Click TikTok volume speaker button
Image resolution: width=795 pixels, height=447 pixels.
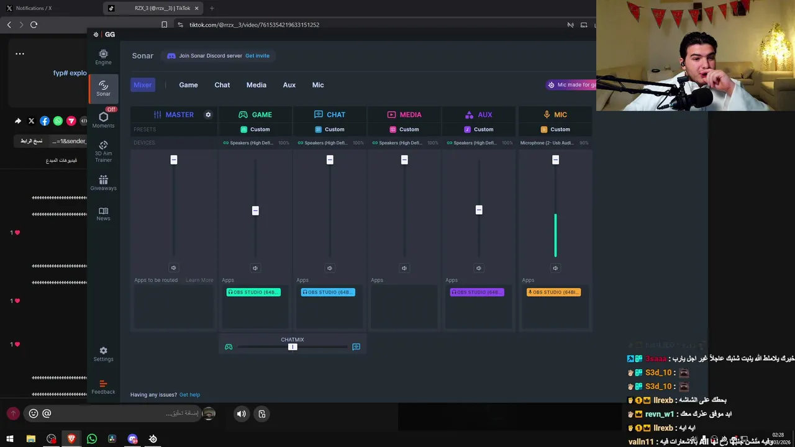[242, 414]
